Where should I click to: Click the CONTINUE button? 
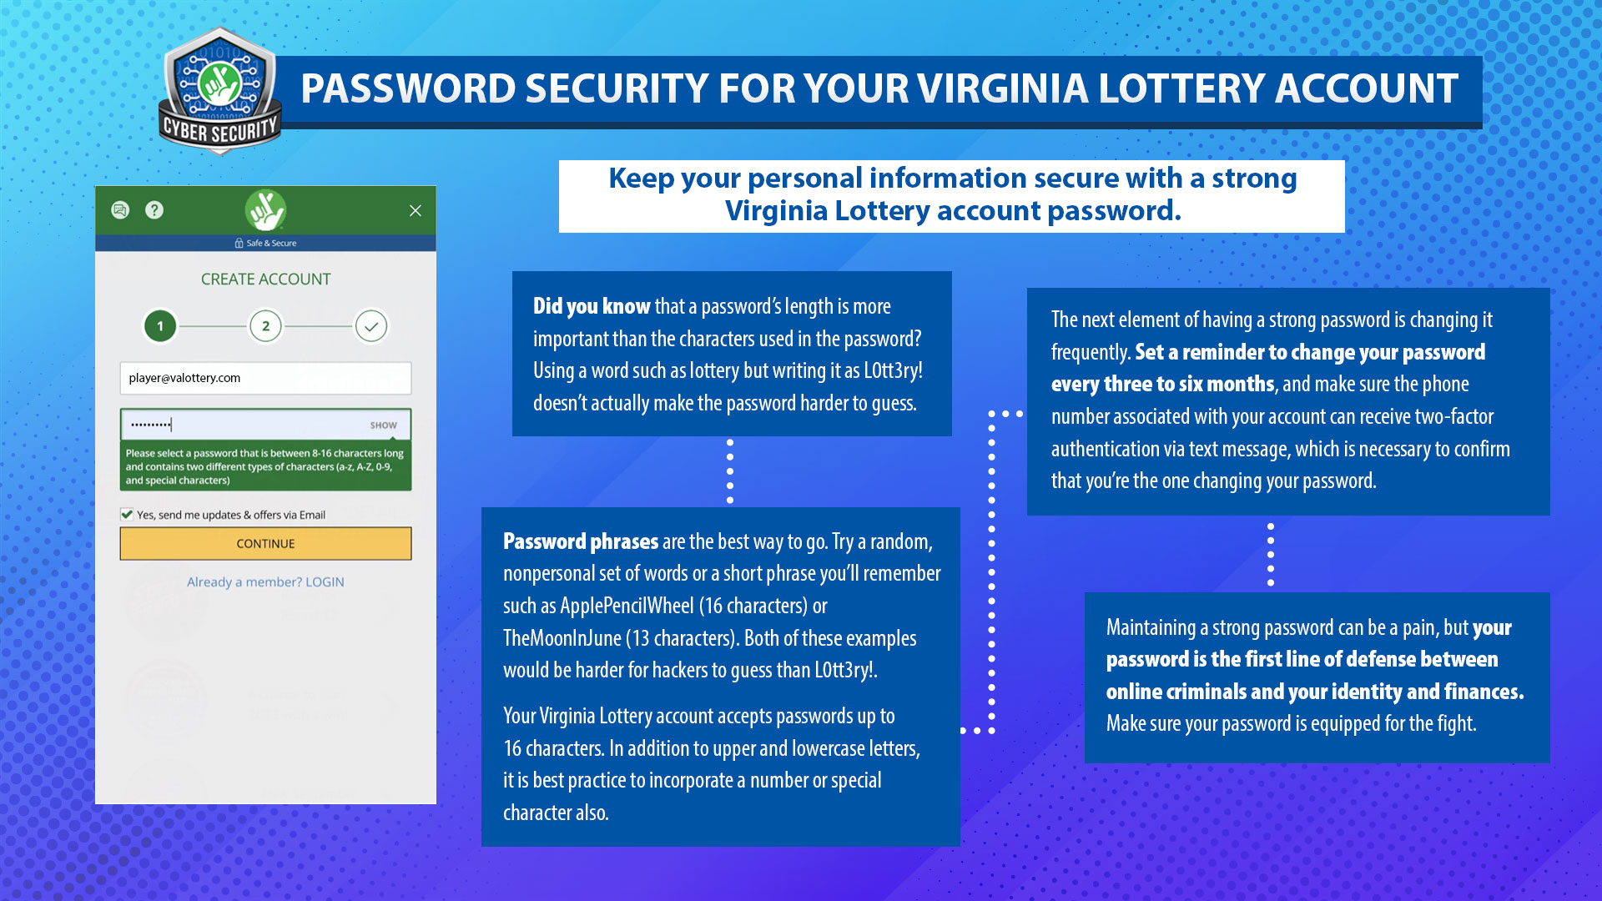click(x=265, y=542)
